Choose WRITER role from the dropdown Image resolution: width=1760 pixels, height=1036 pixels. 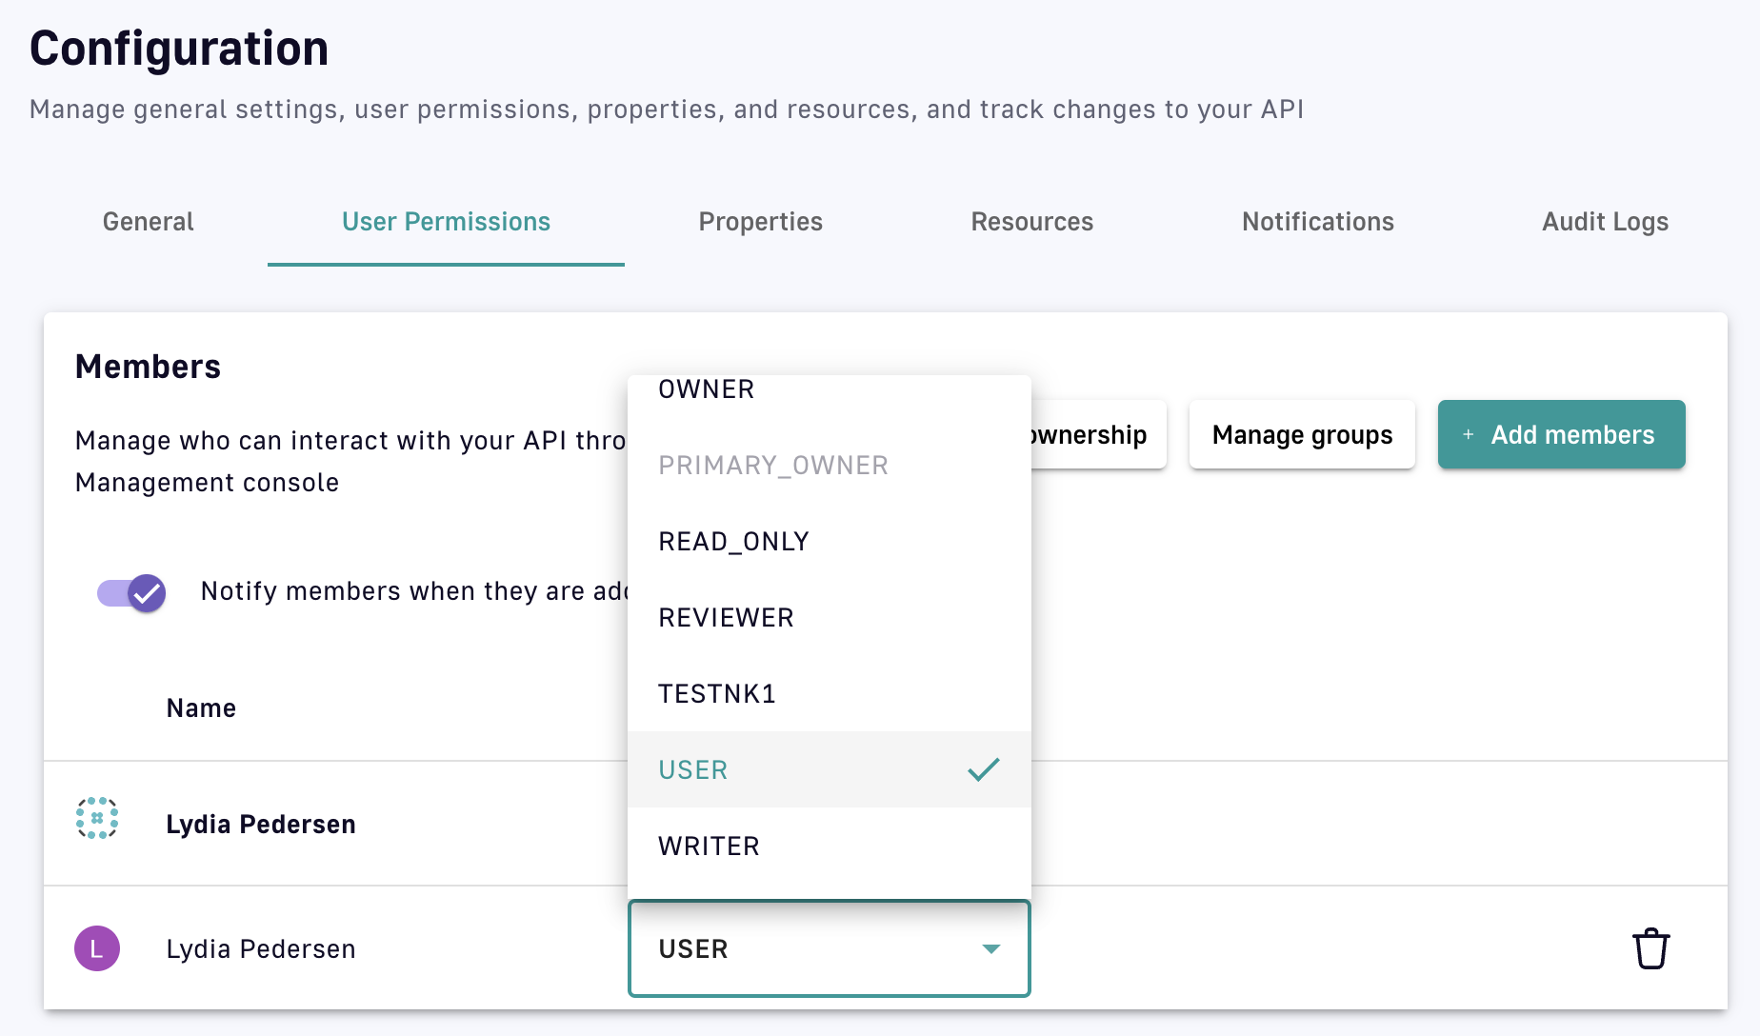click(x=709, y=847)
